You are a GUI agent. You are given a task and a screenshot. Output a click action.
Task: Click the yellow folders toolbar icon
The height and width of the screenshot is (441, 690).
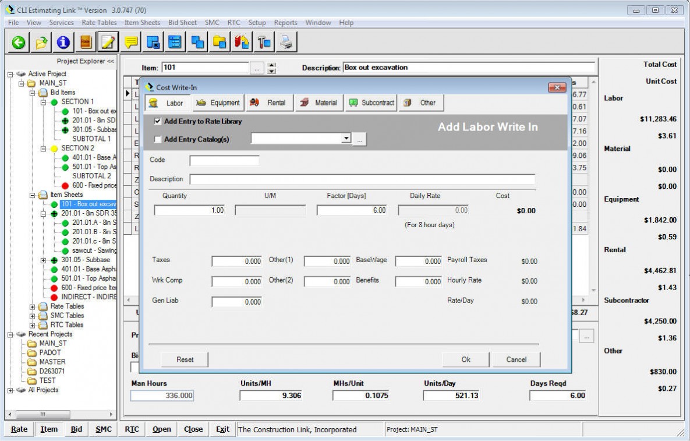220,43
